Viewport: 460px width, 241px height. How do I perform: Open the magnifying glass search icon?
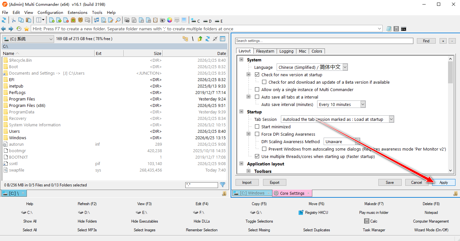click(118, 20)
